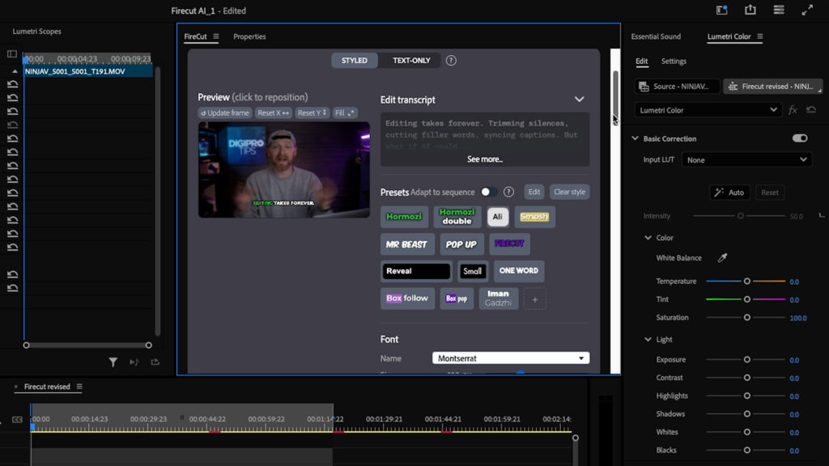
Task: Collapse the Edit transcript section
Action: (x=580, y=99)
